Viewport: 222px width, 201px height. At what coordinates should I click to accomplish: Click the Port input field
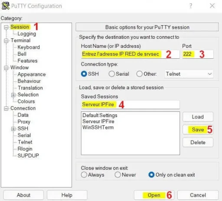pyautogui.click(x=198, y=54)
